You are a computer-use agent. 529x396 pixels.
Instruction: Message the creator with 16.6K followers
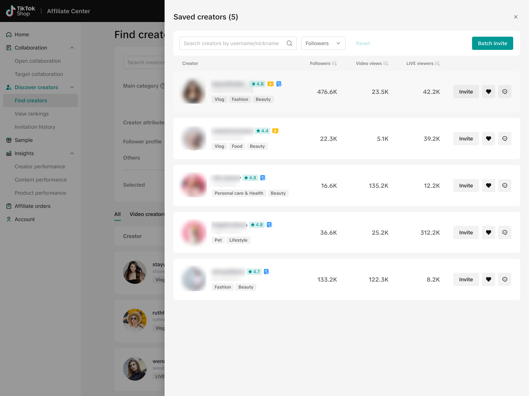[x=505, y=186]
